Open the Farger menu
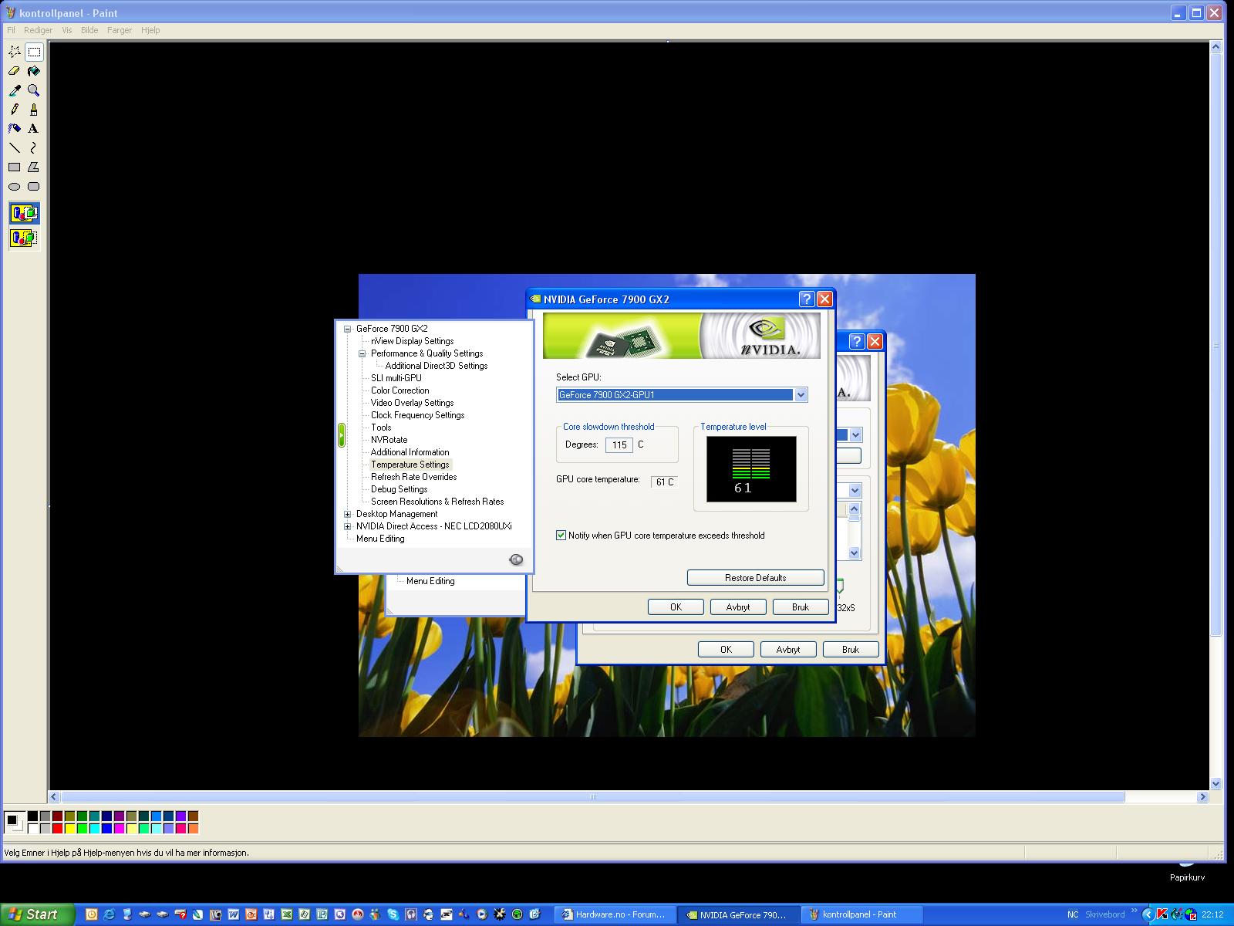This screenshot has width=1234, height=926. [120, 30]
